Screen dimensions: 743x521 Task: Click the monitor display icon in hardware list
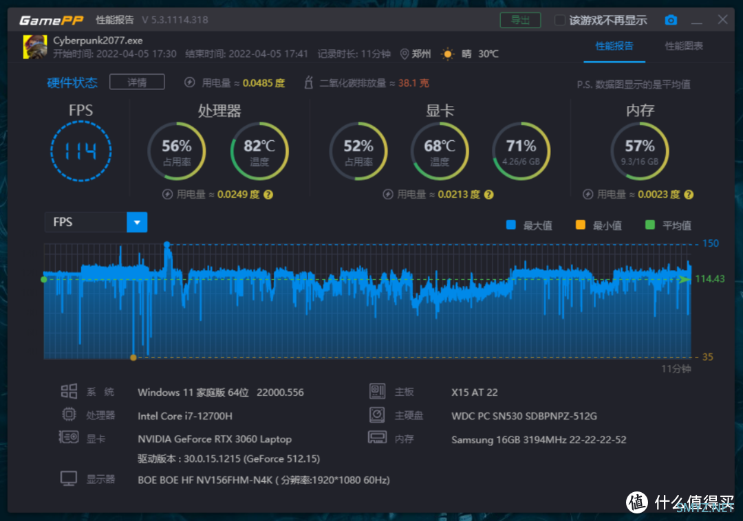tap(69, 478)
